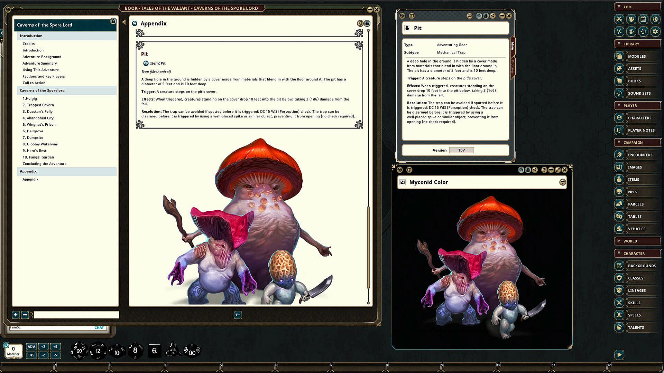This screenshot has width=664, height=373.
Task: Toggle the ADV roll modifier
Action: [x=31, y=347]
